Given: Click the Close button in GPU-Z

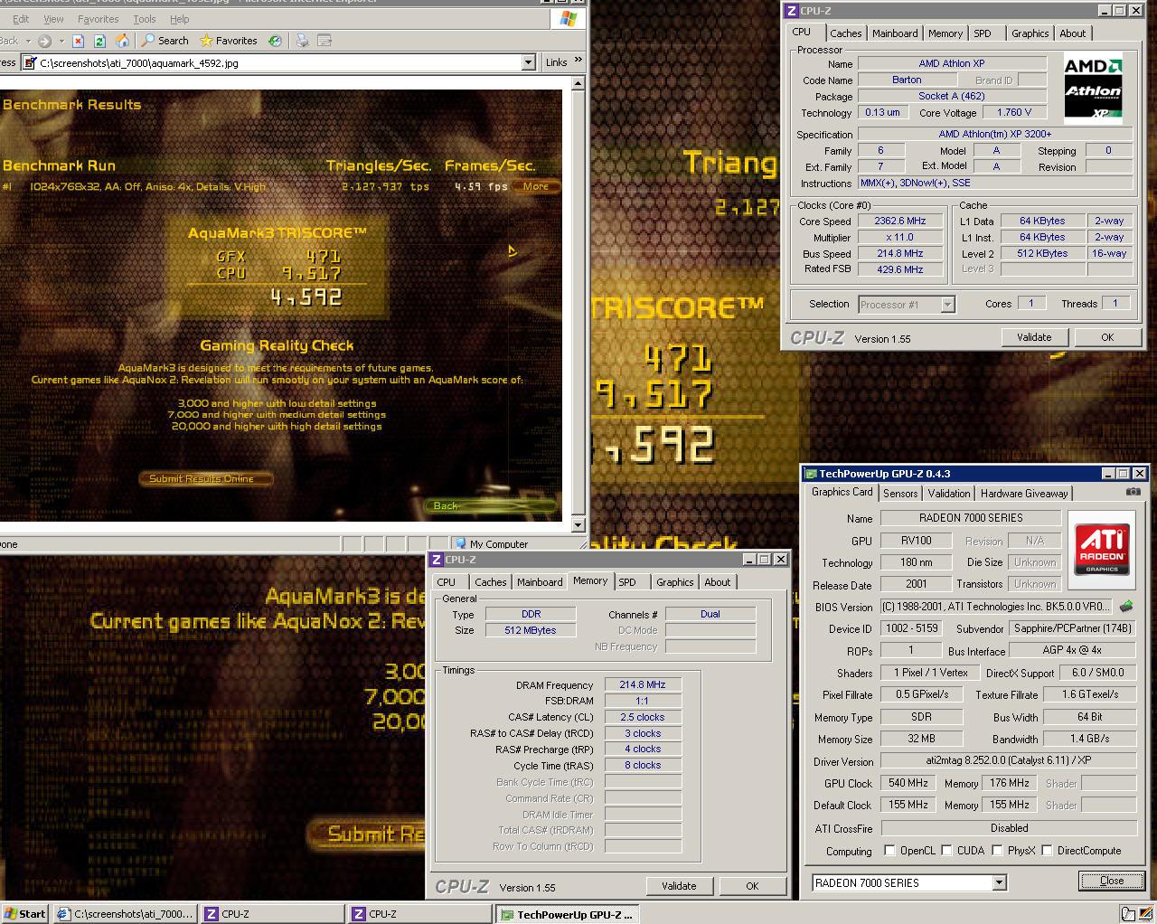Looking at the screenshot, I should click(x=1112, y=881).
